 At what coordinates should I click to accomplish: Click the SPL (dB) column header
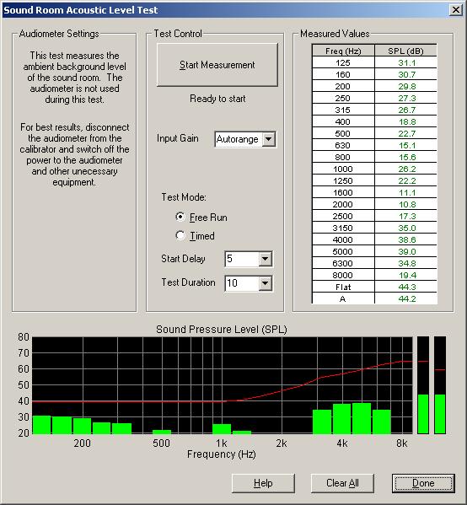click(x=405, y=51)
